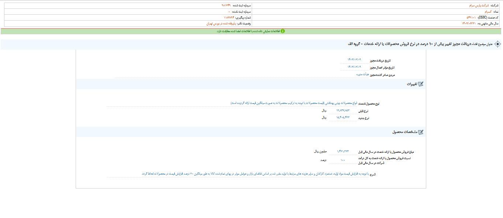Click the target icon beside the disclosure subject title
Screen dimensions: 503x218
[x=497, y=44]
